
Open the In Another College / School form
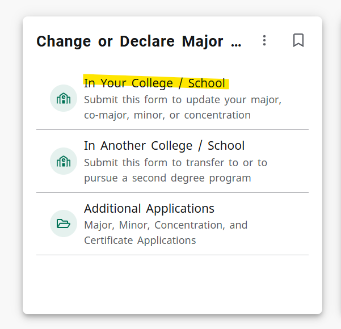[x=164, y=146]
